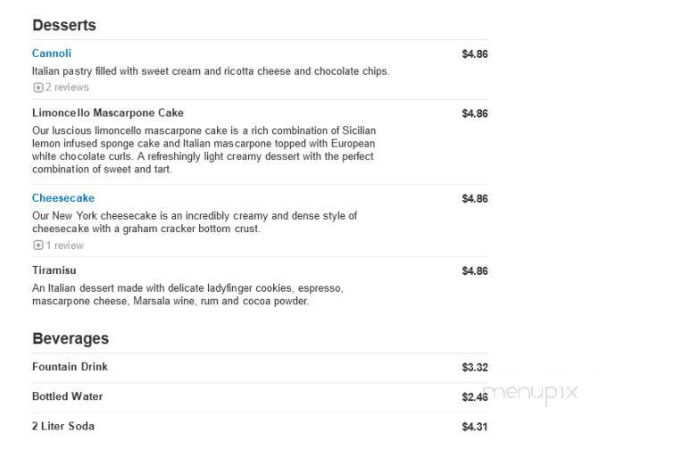
Task: Click the Fountain Drink beverage row
Action: point(260,368)
